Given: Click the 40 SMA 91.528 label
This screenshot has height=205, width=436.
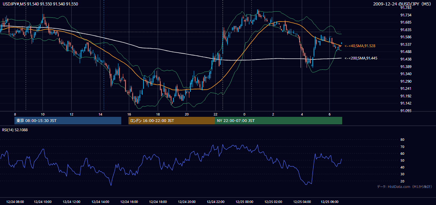Looking at the screenshot, I should click(x=360, y=45).
